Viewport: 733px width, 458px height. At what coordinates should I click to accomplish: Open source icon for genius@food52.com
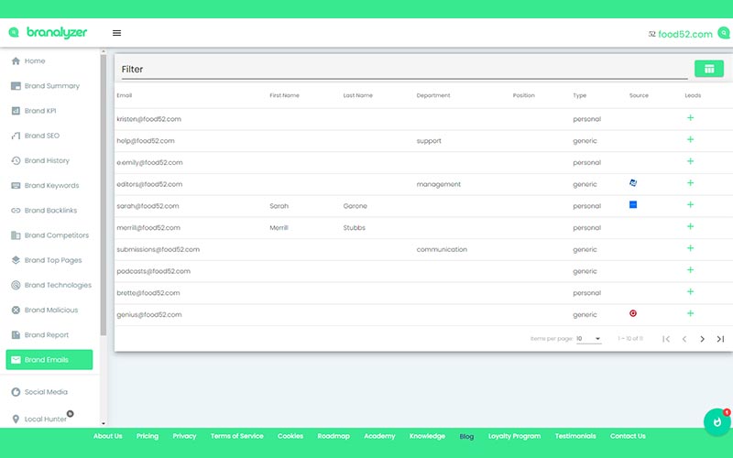(x=633, y=313)
